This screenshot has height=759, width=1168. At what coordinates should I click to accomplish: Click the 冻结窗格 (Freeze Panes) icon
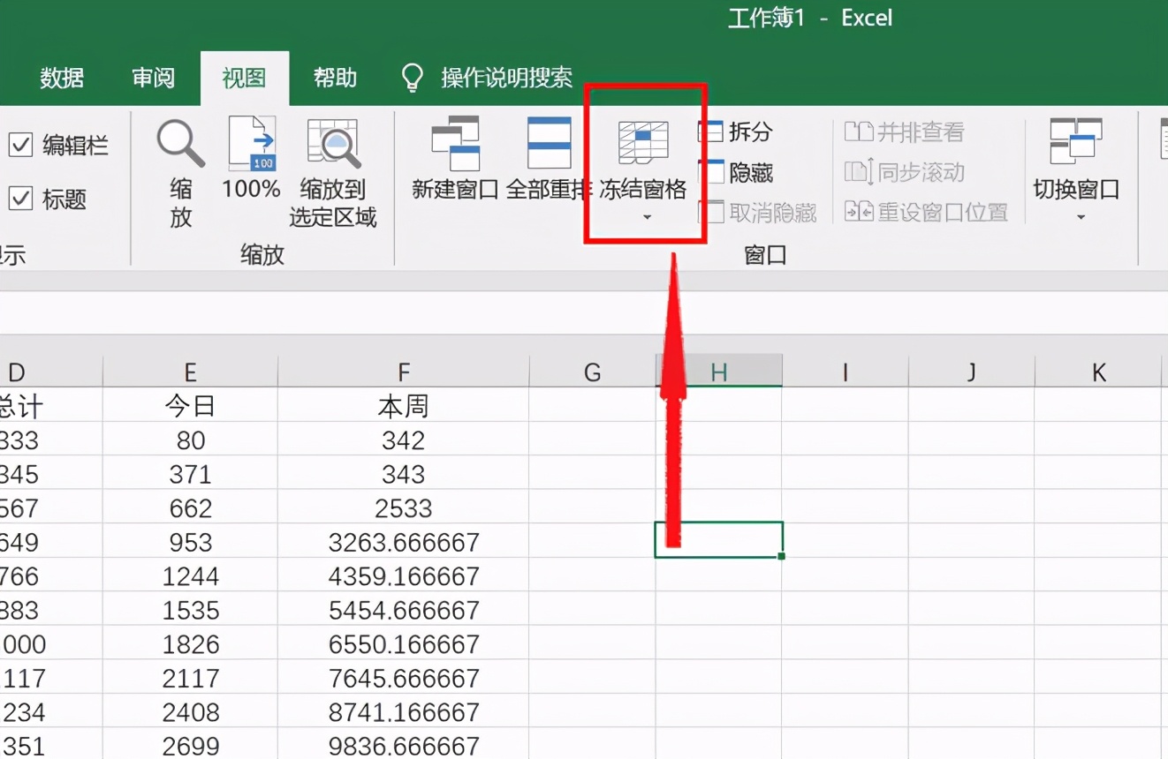tap(646, 144)
